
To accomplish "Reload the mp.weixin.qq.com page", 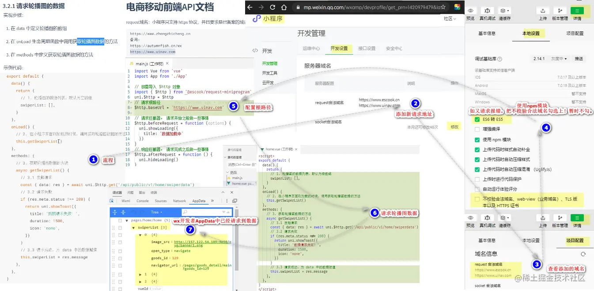I will click(x=272, y=7).
